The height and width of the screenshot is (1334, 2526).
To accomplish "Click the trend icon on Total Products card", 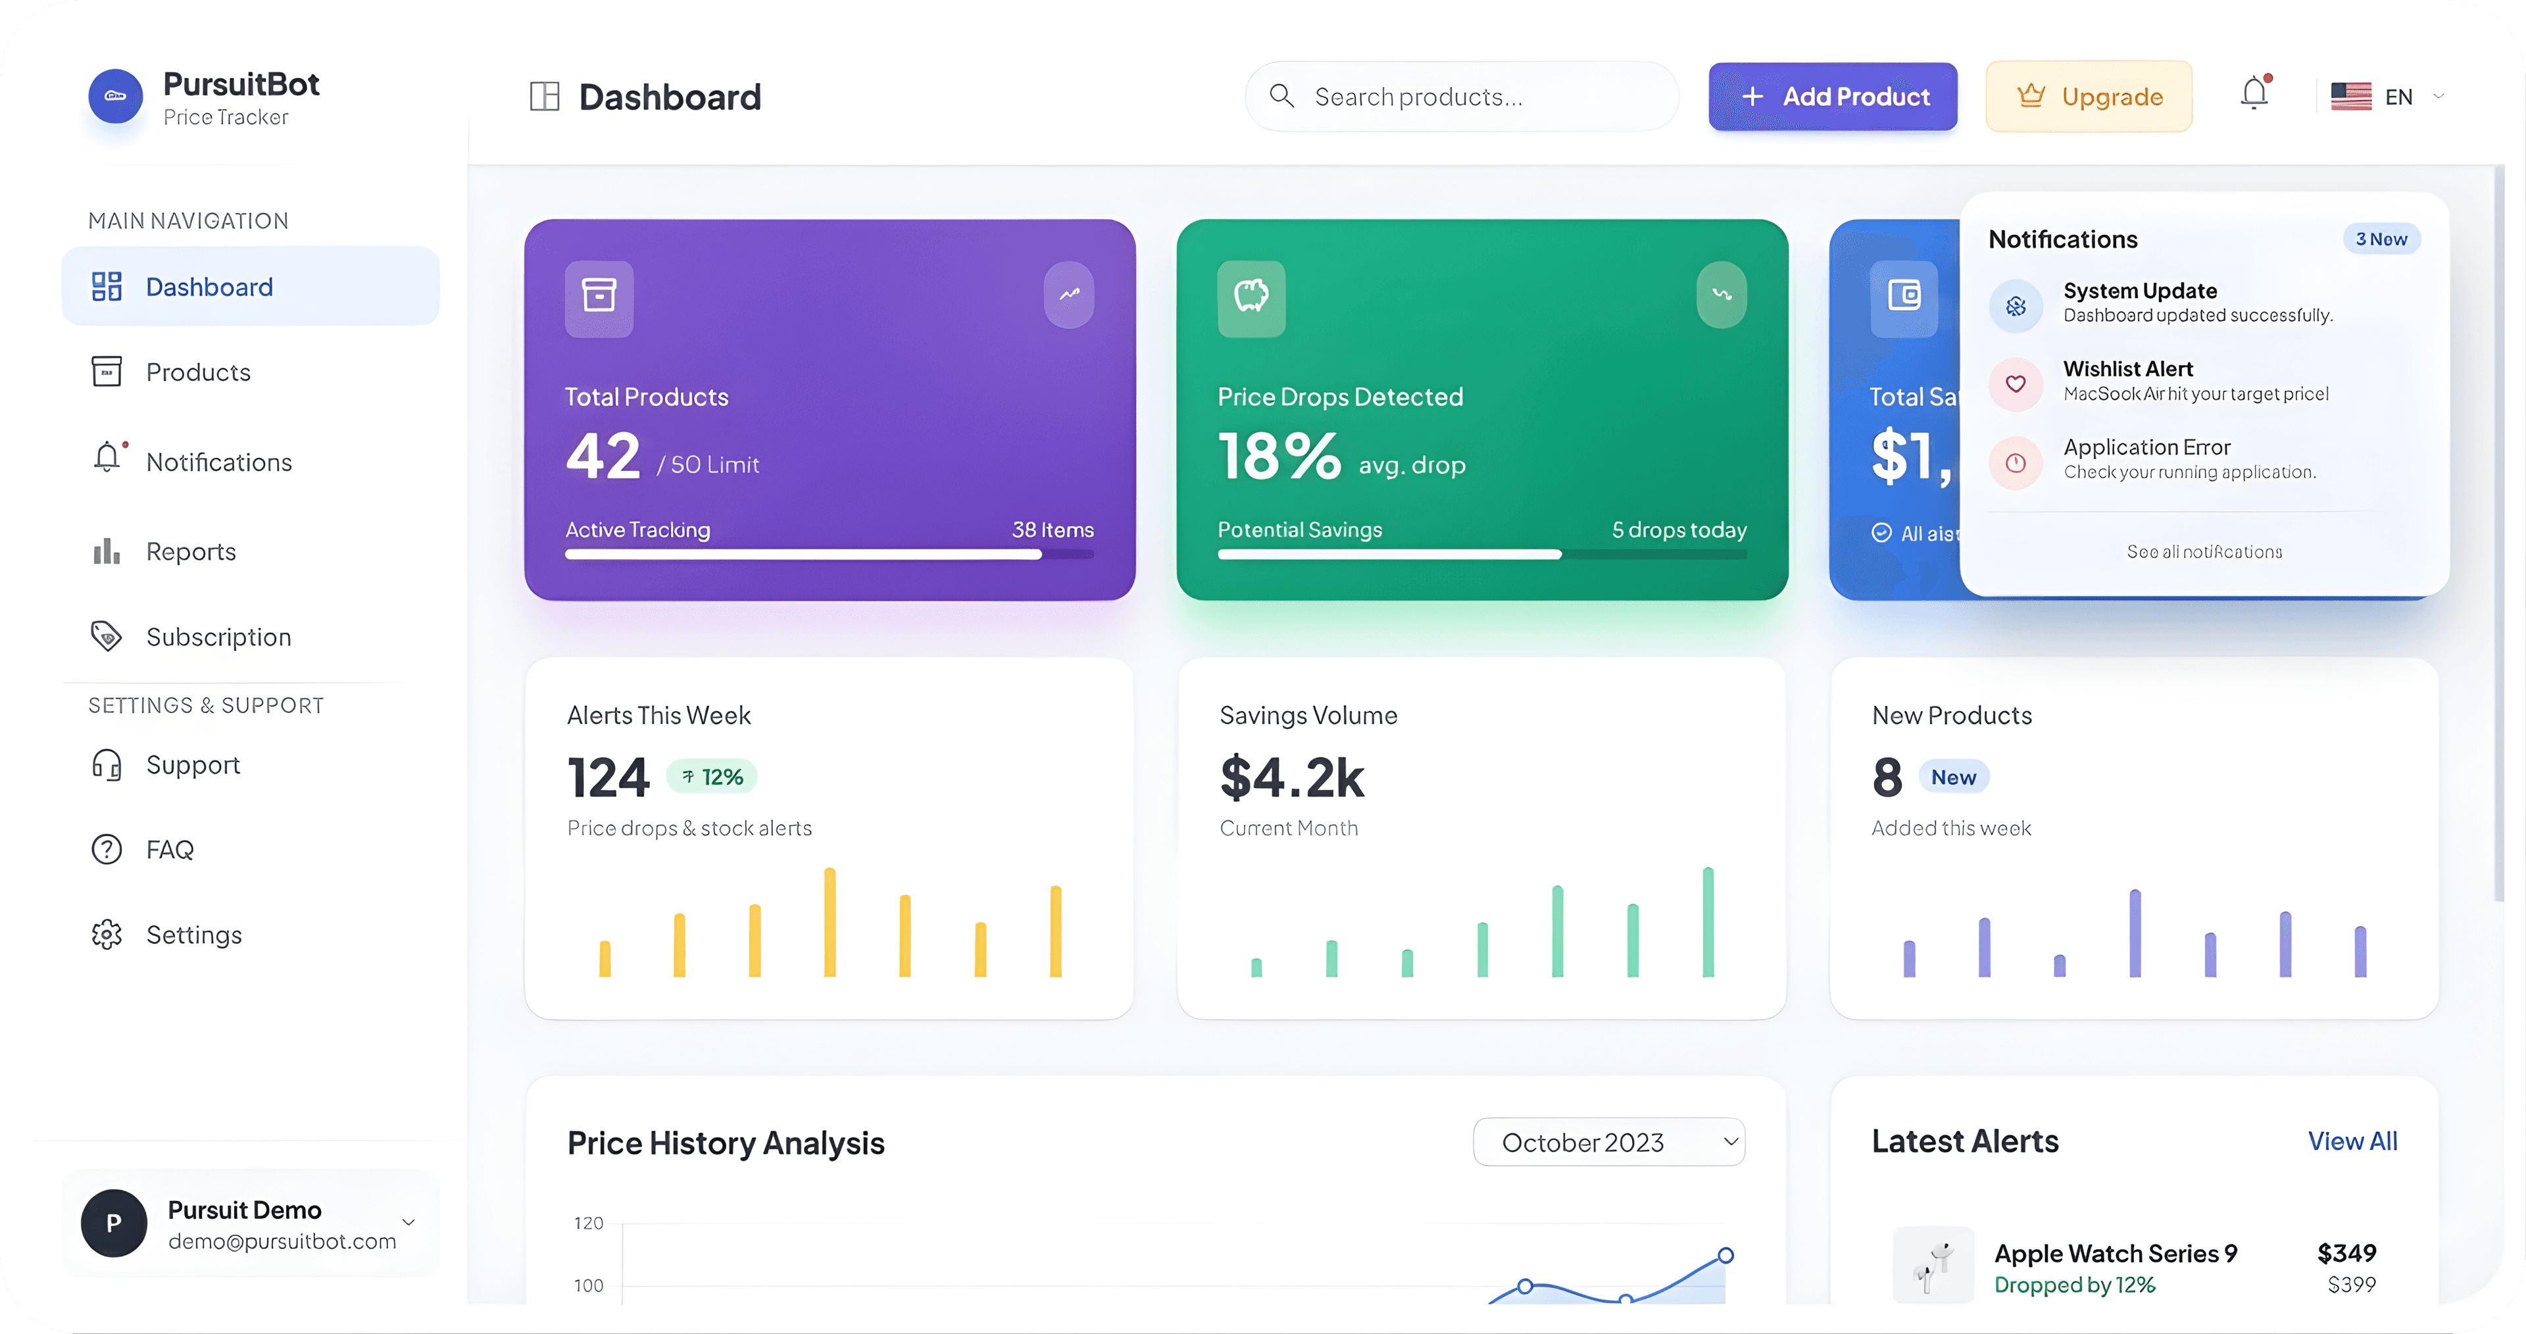I will (1069, 294).
